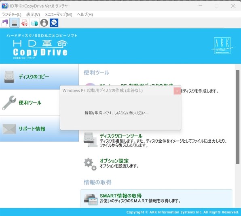Click the red disk tools toolbar icon
Screen dimensions: 241x216
click(24, 23)
